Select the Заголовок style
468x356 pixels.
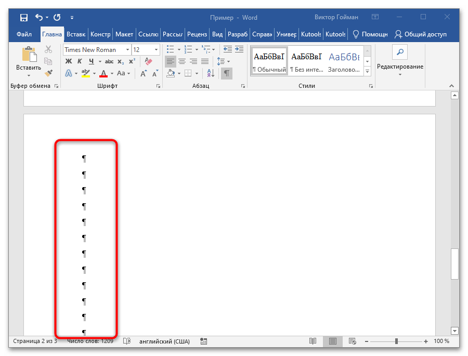click(x=344, y=61)
